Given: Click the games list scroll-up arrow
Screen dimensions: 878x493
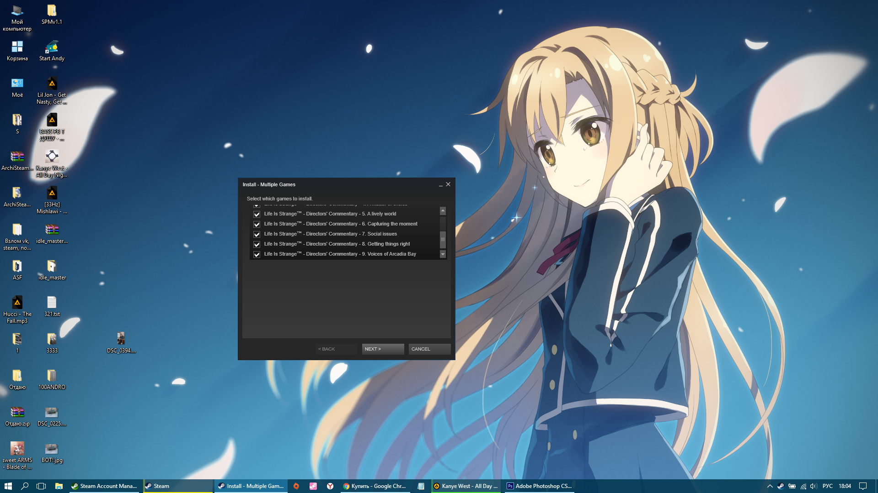Looking at the screenshot, I should [443, 210].
